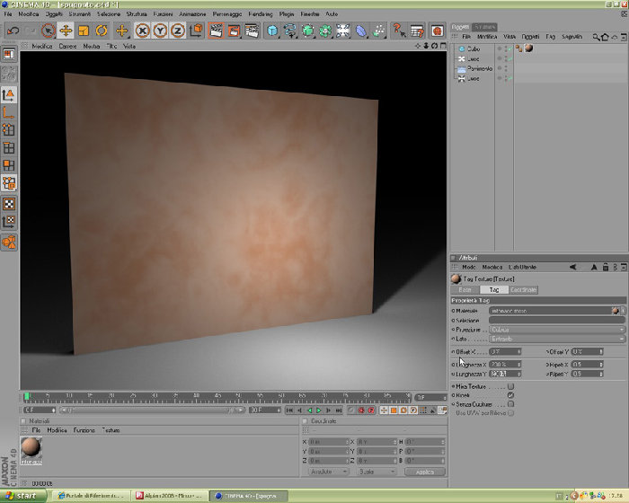Click the timeline scrub slider bar
629x503 pixels.
tap(152, 410)
